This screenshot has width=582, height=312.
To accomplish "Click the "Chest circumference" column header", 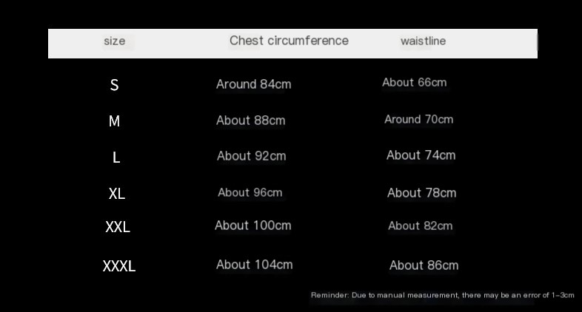I will tap(289, 41).
